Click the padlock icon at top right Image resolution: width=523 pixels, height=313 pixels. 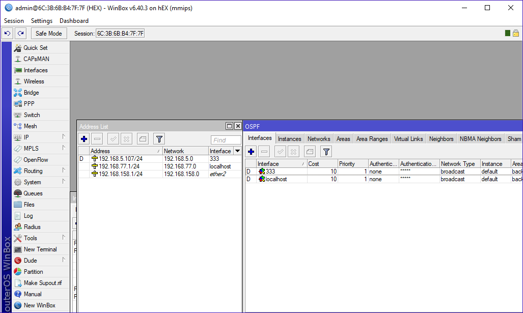coord(516,33)
